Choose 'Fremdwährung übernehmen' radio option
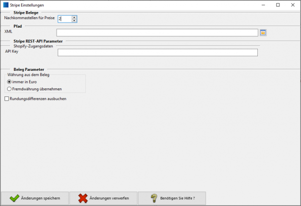The height and width of the screenshot is (206, 301). pos(10,89)
